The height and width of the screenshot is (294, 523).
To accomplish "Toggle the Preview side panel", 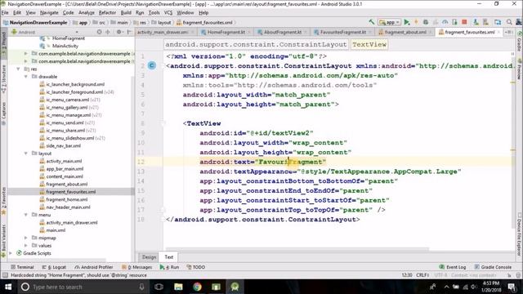I will pos(520,69).
